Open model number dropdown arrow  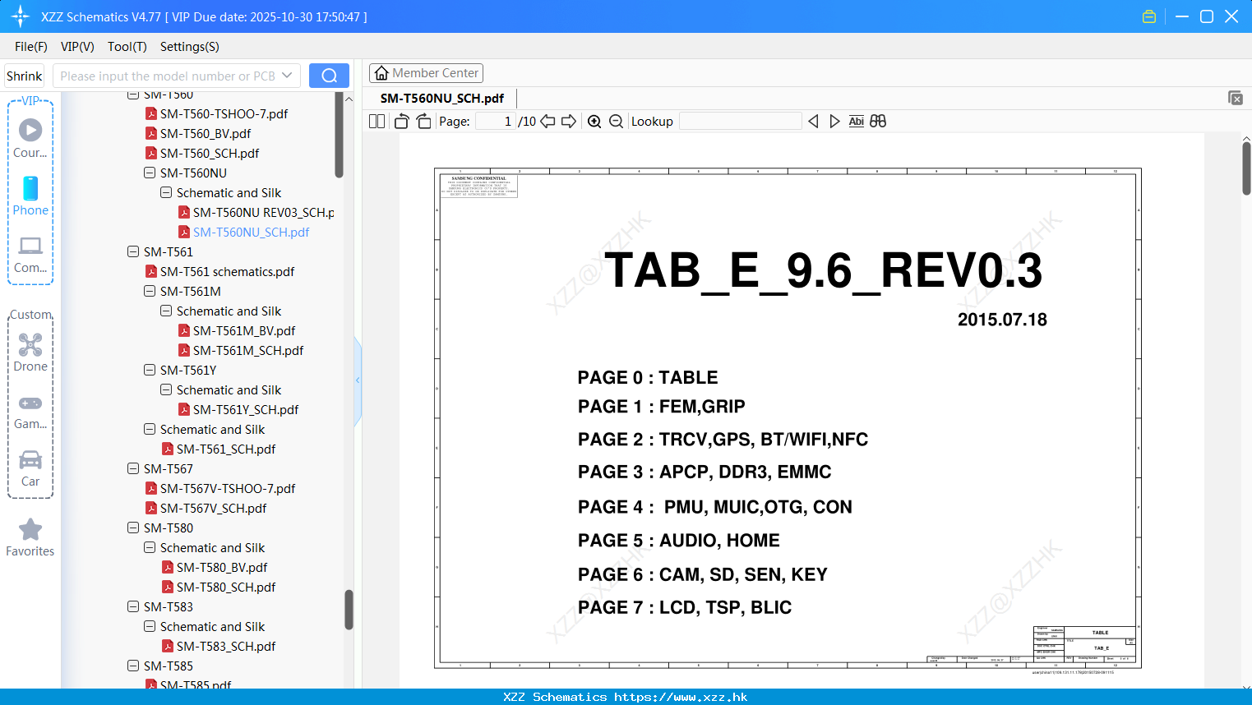[x=287, y=76]
